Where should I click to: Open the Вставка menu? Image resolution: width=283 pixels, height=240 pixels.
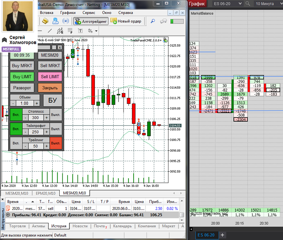coord(47,13)
